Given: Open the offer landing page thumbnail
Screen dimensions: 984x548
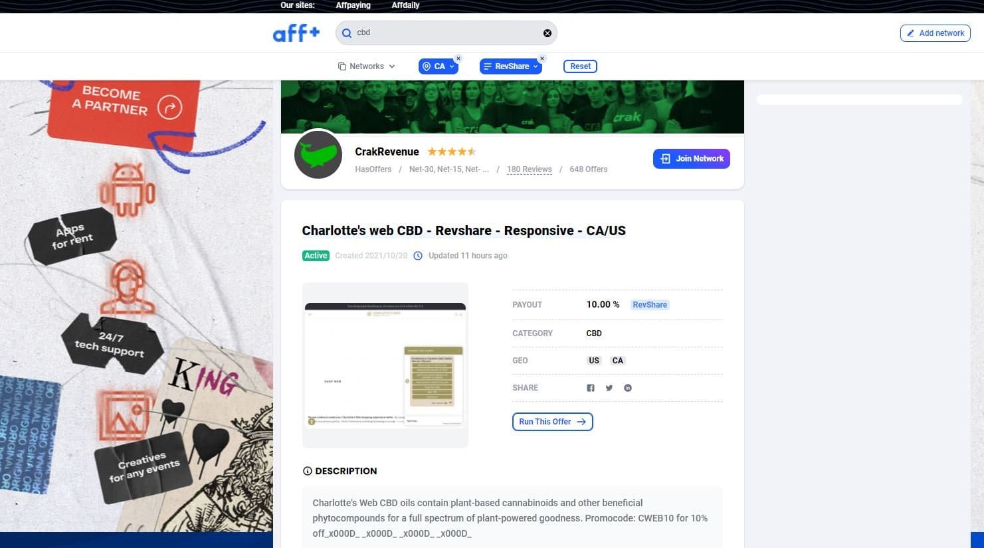Looking at the screenshot, I should (385, 365).
